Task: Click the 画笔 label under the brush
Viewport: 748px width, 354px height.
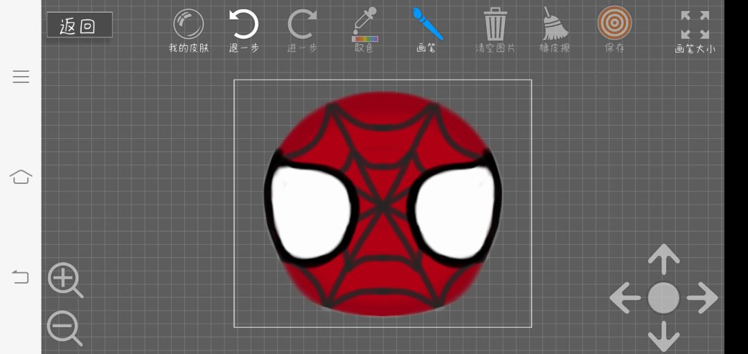Action: tap(427, 48)
